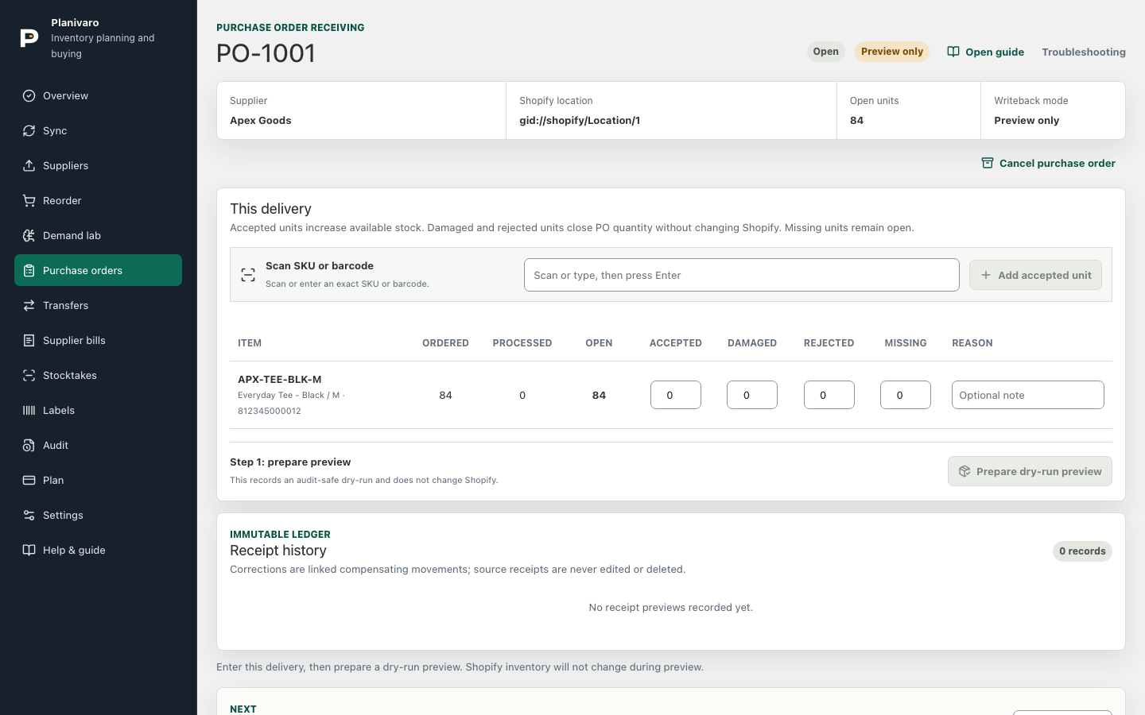Navigate to Labels
This screenshot has height=715, width=1145.
[98, 410]
